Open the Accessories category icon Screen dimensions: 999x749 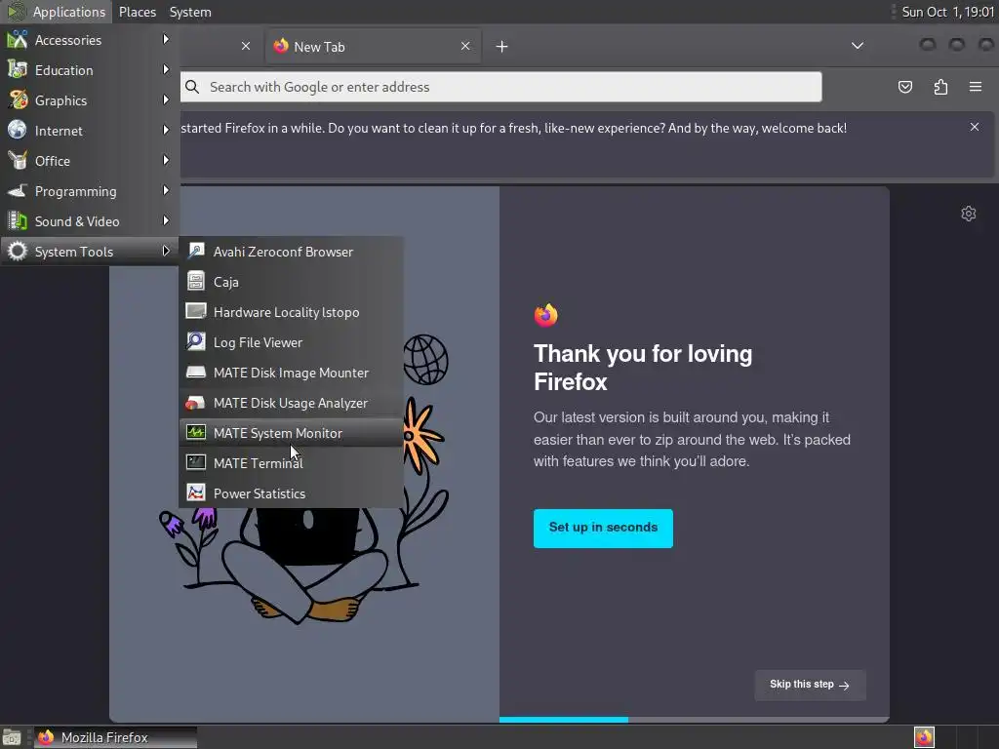pos(18,39)
